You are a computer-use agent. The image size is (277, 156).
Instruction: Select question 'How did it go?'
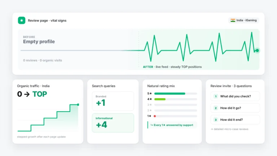235,108
